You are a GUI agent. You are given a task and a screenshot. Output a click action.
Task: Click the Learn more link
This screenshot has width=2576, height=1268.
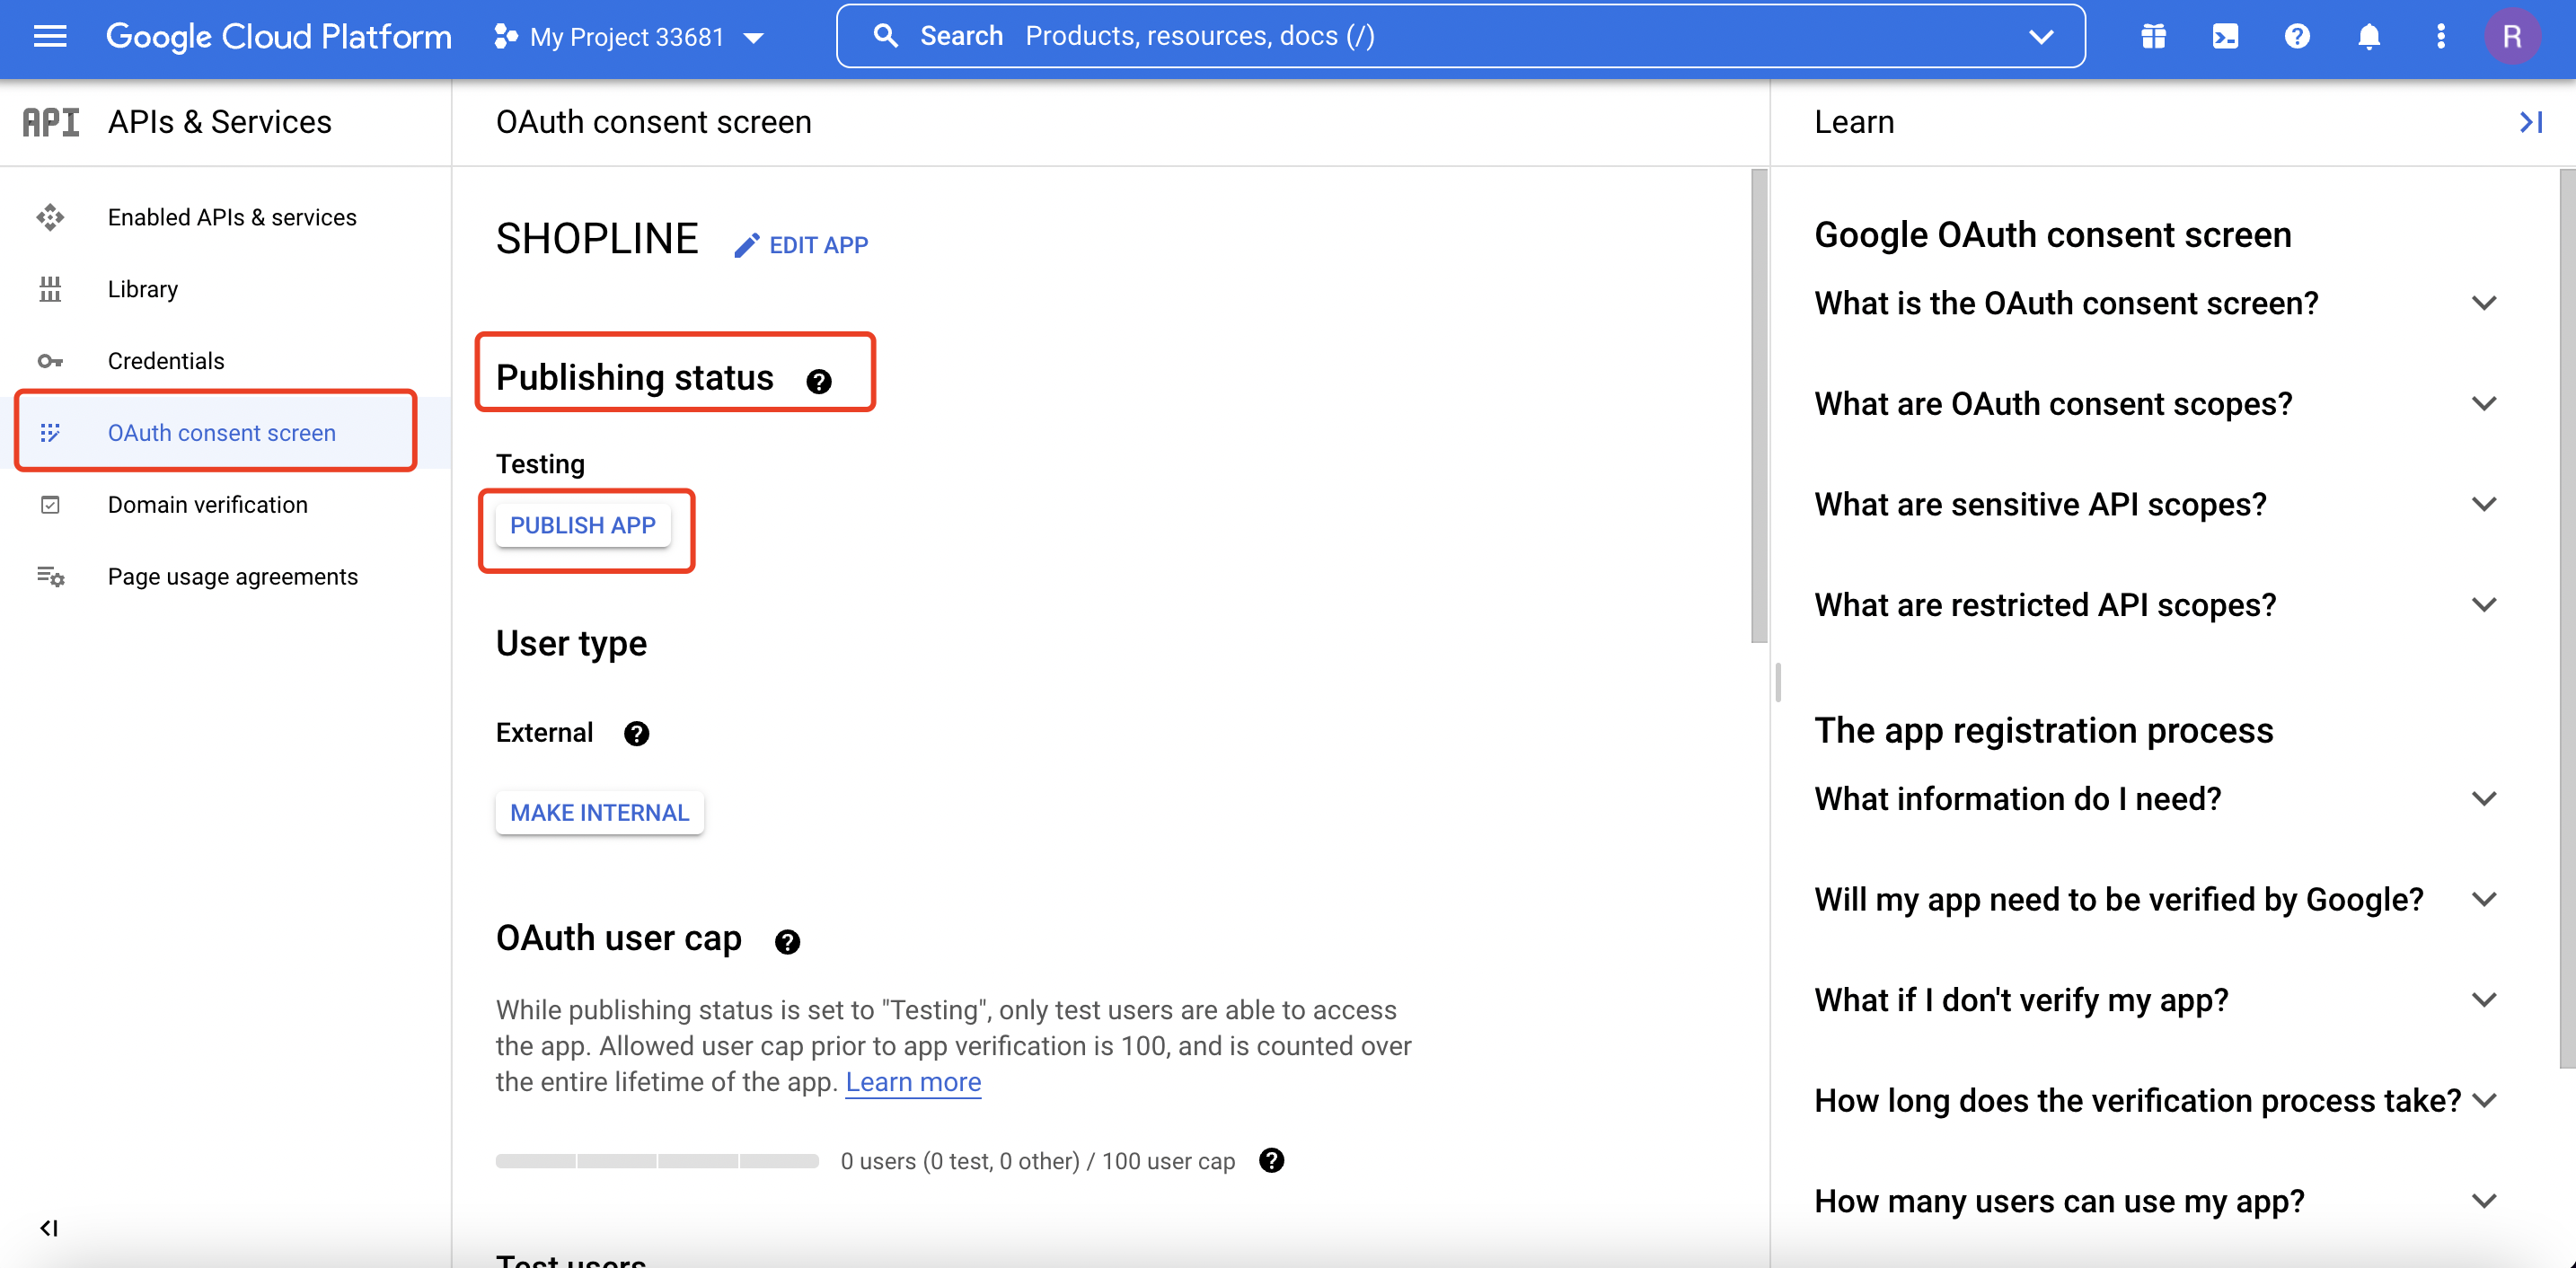[x=912, y=1082]
